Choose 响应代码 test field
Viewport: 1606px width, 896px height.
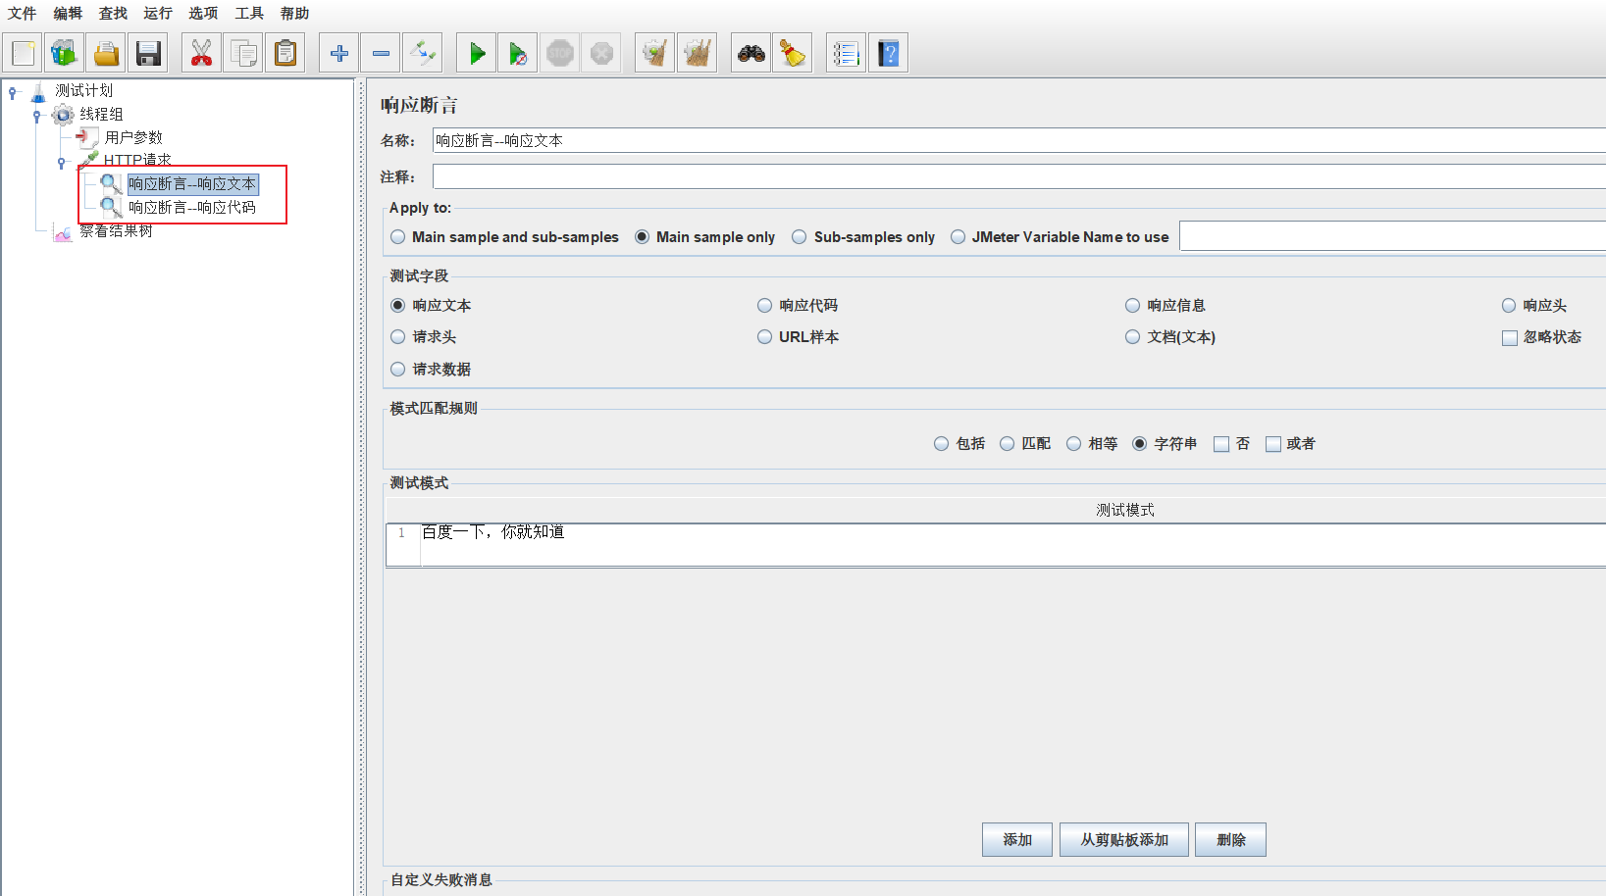click(798, 306)
